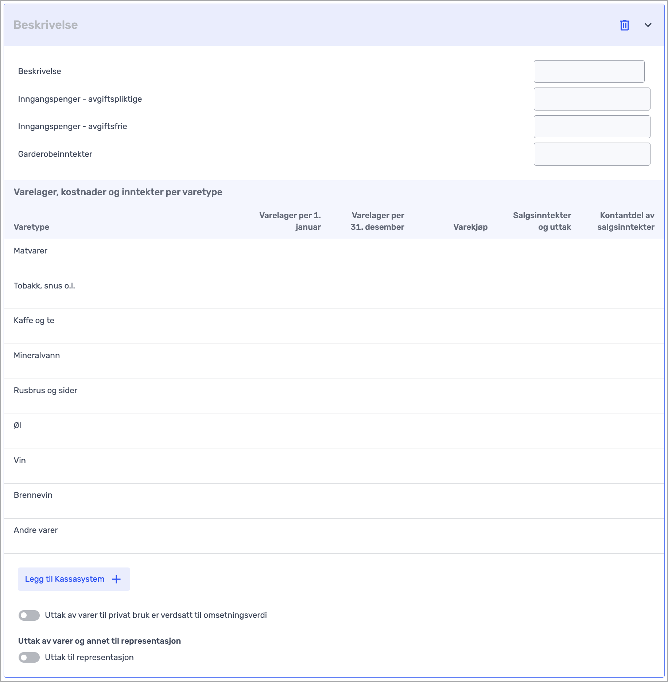This screenshot has width=668, height=682.
Task: Collapse the Beskrivelse panel chevron
Action: [x=648, y=25]
